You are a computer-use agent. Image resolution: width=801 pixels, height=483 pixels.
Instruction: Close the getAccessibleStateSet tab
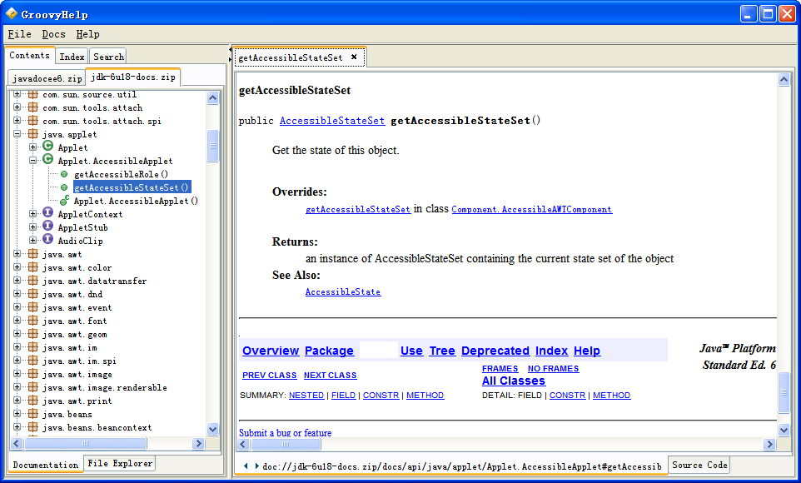coord(354,57)
